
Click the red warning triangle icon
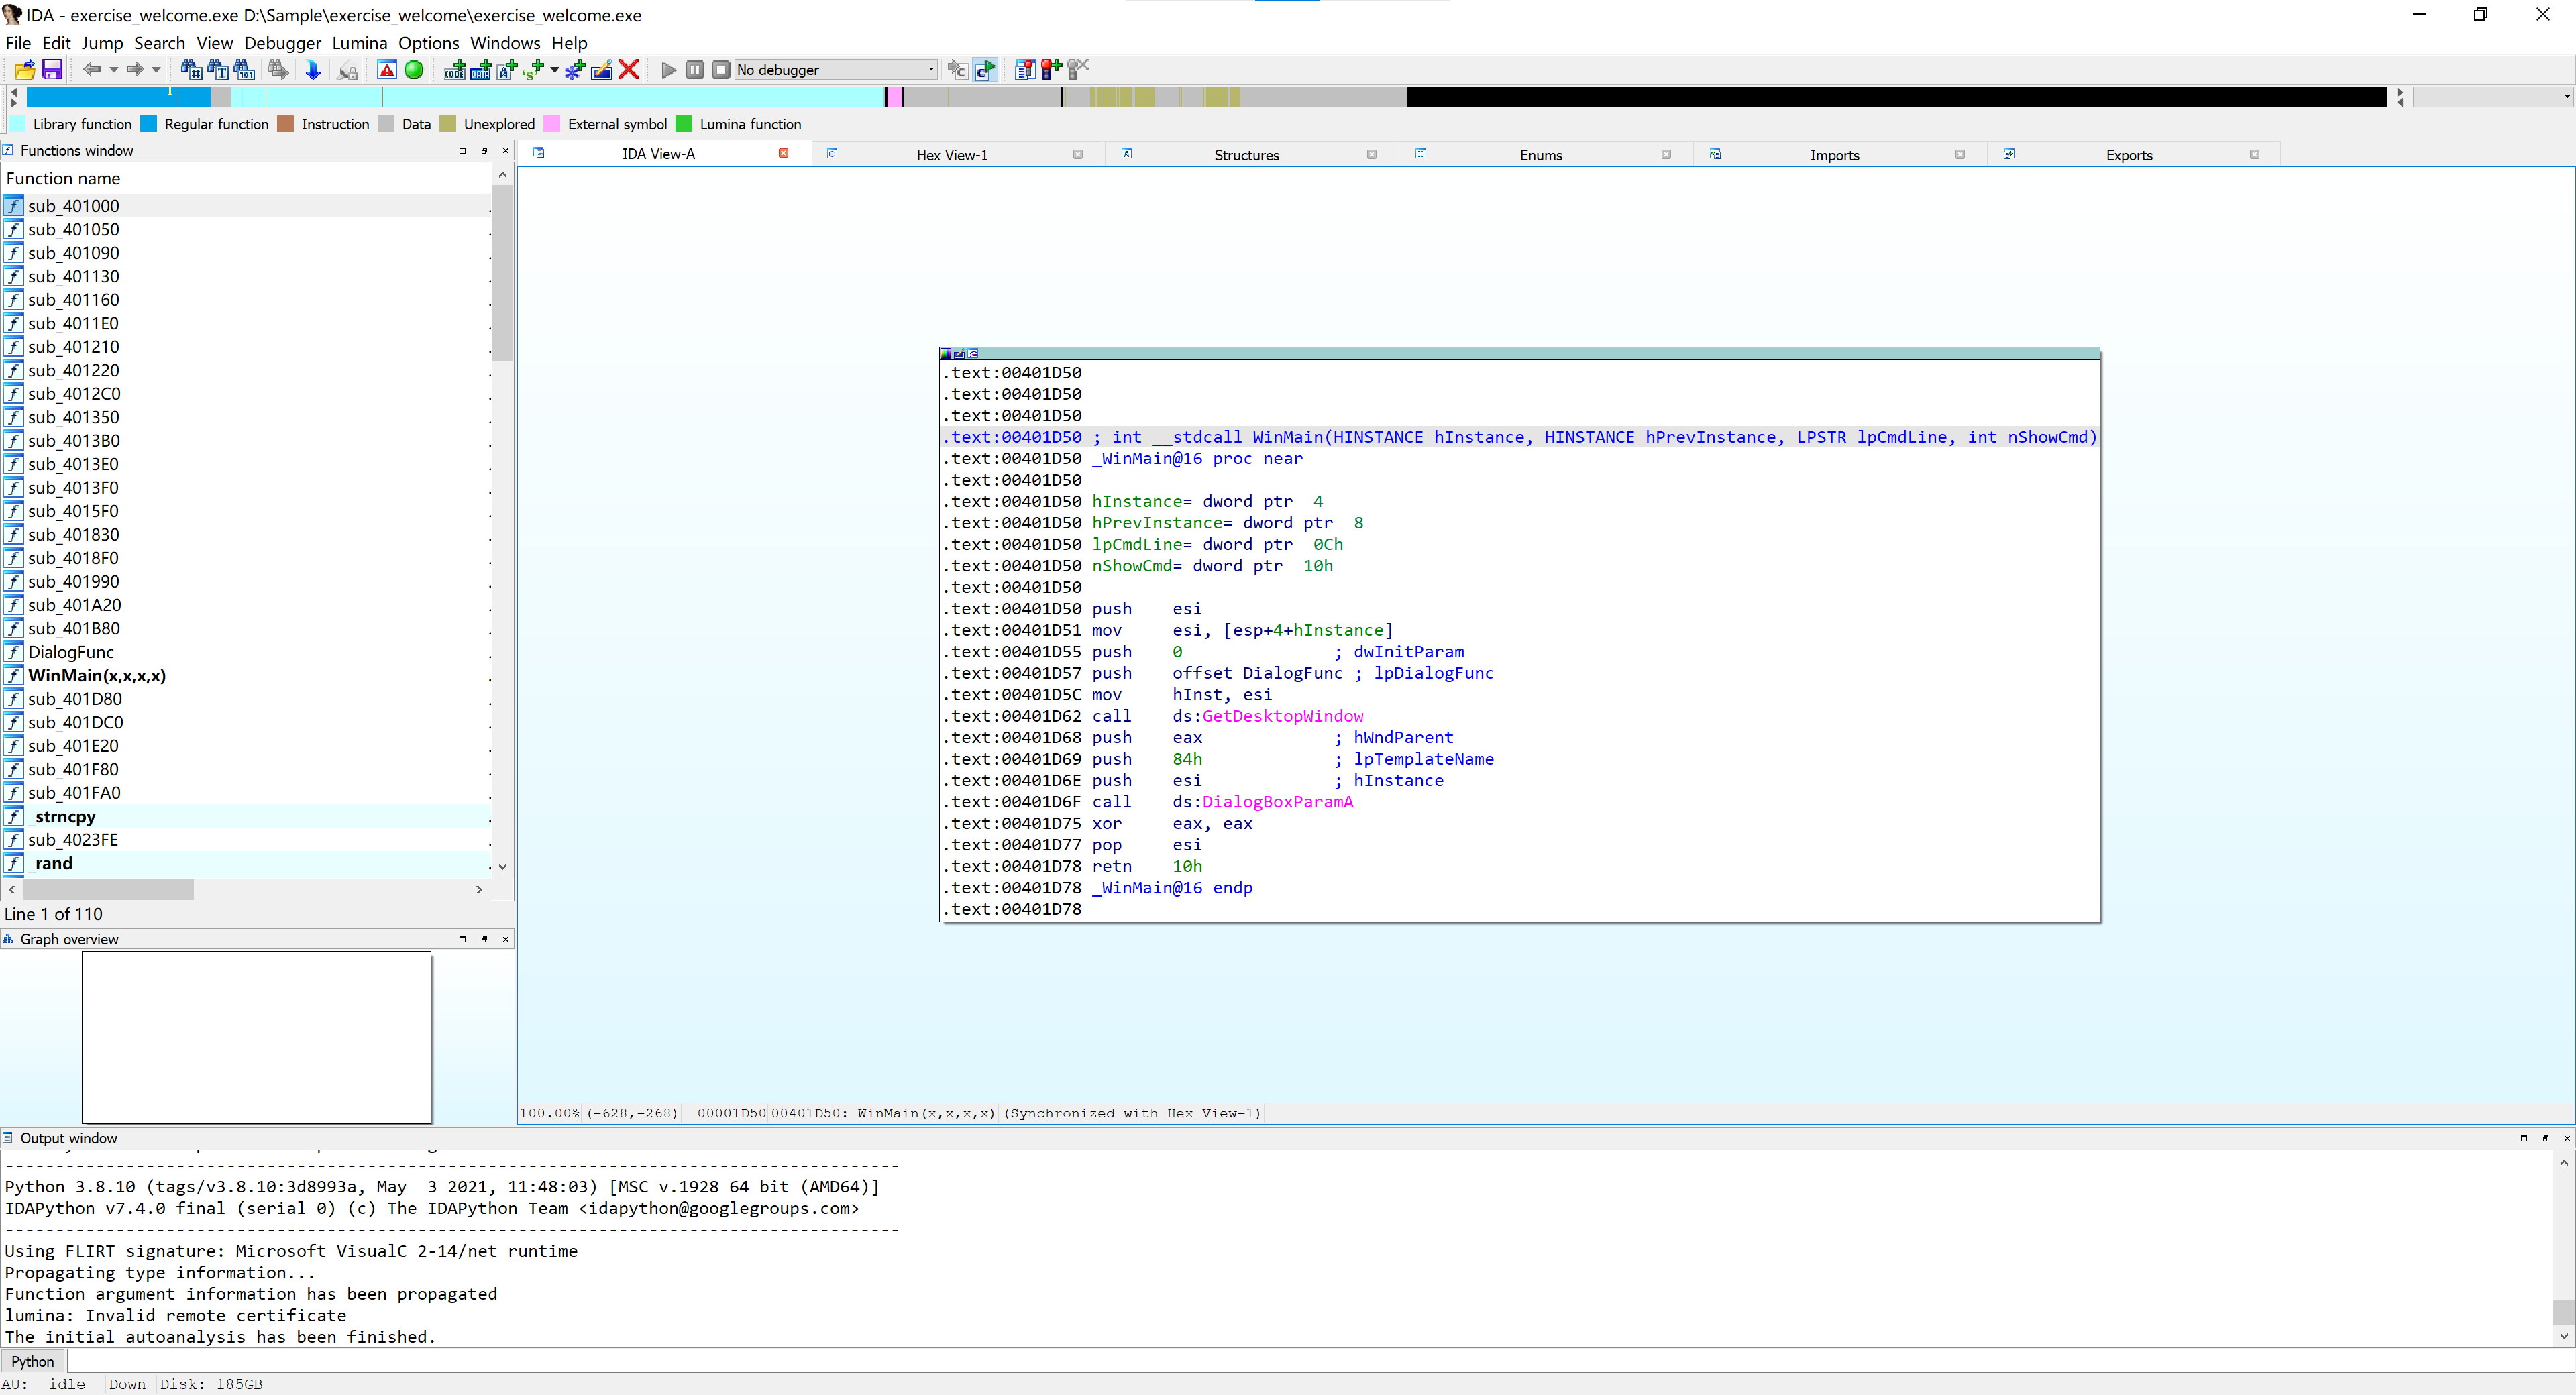point(387,69)
